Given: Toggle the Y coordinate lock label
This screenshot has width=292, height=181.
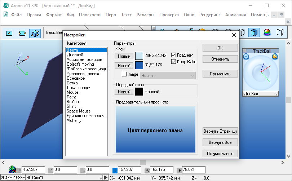Looking at the screenshot, I should click(52, 170).
